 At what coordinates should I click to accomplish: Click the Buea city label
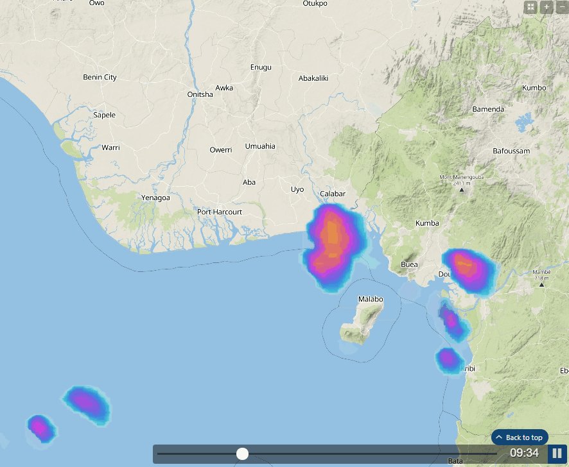tap(409, 264)
